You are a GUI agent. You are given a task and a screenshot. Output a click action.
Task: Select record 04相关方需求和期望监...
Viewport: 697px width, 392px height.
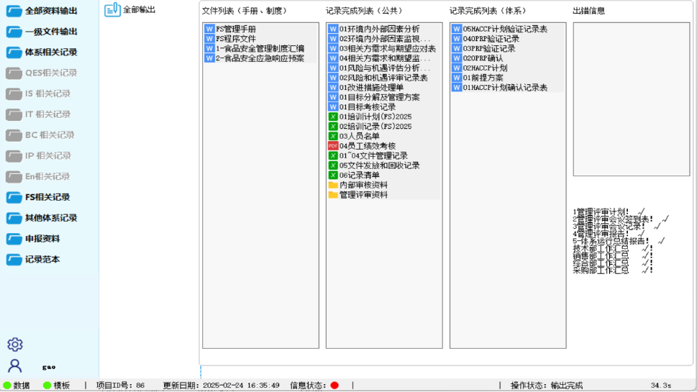coord(385,58)
